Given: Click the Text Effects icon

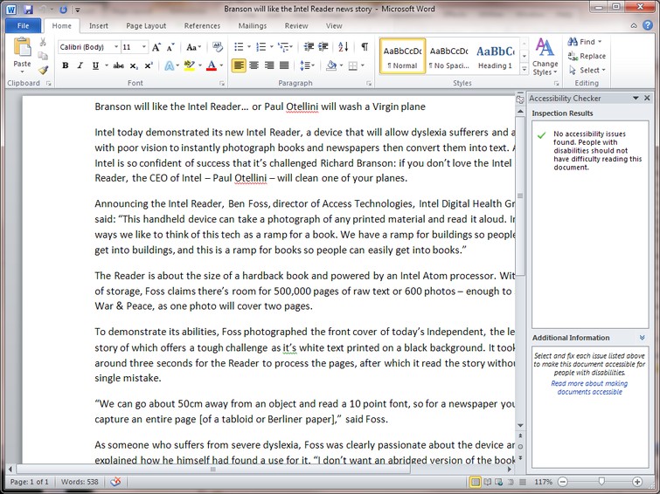Looking at the screenshot, I should [x=170, y=65].
